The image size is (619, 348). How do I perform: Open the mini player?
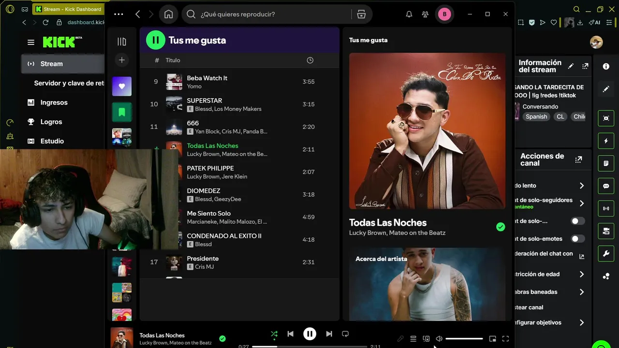tap(493, 339)
